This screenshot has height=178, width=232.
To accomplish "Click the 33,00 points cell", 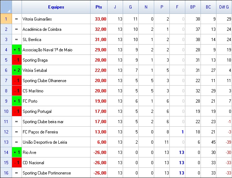I will [99, 19].
